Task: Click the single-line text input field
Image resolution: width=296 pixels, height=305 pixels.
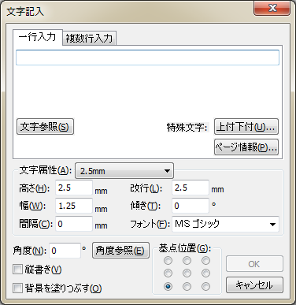Action: 147,58
